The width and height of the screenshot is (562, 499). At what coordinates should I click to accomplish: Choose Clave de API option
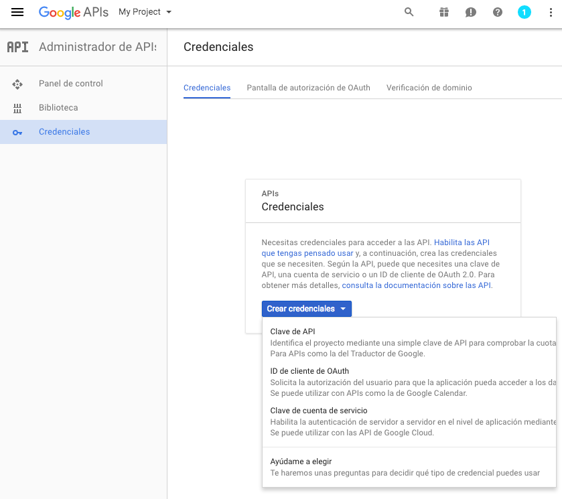292,332
